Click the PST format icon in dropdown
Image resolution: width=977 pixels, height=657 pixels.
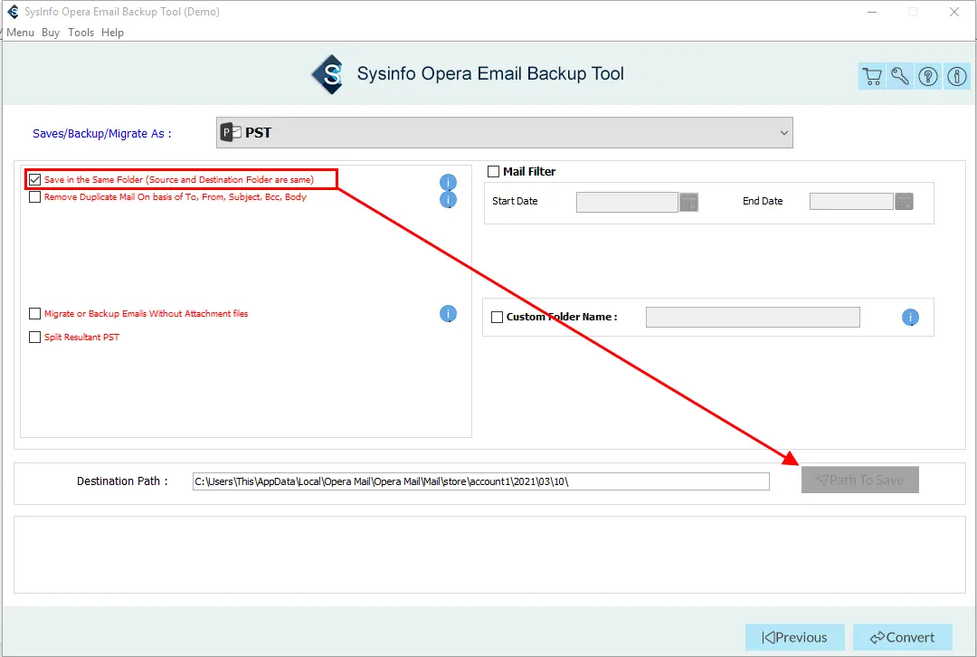[x=231, y=132]
